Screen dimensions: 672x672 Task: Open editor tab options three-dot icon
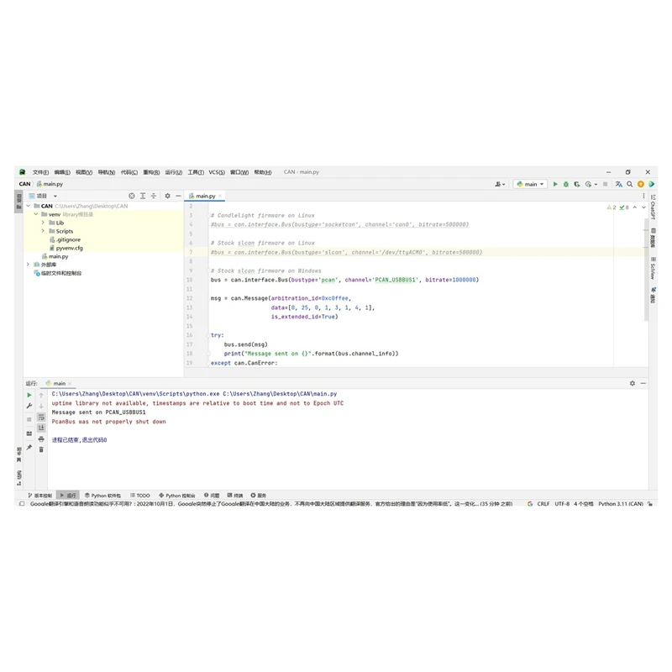coord(643,196)
